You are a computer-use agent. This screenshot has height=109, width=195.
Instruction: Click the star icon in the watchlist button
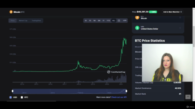[181, 12]
